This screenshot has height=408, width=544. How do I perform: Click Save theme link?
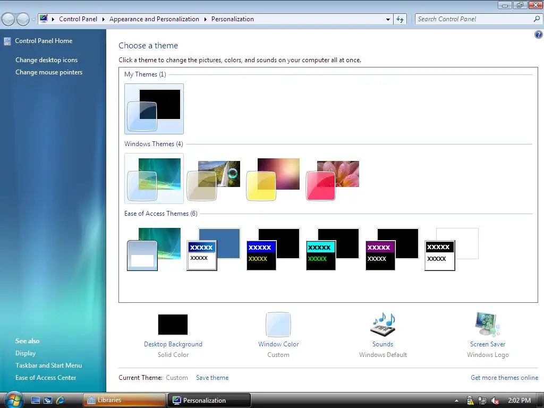point(212,378)
